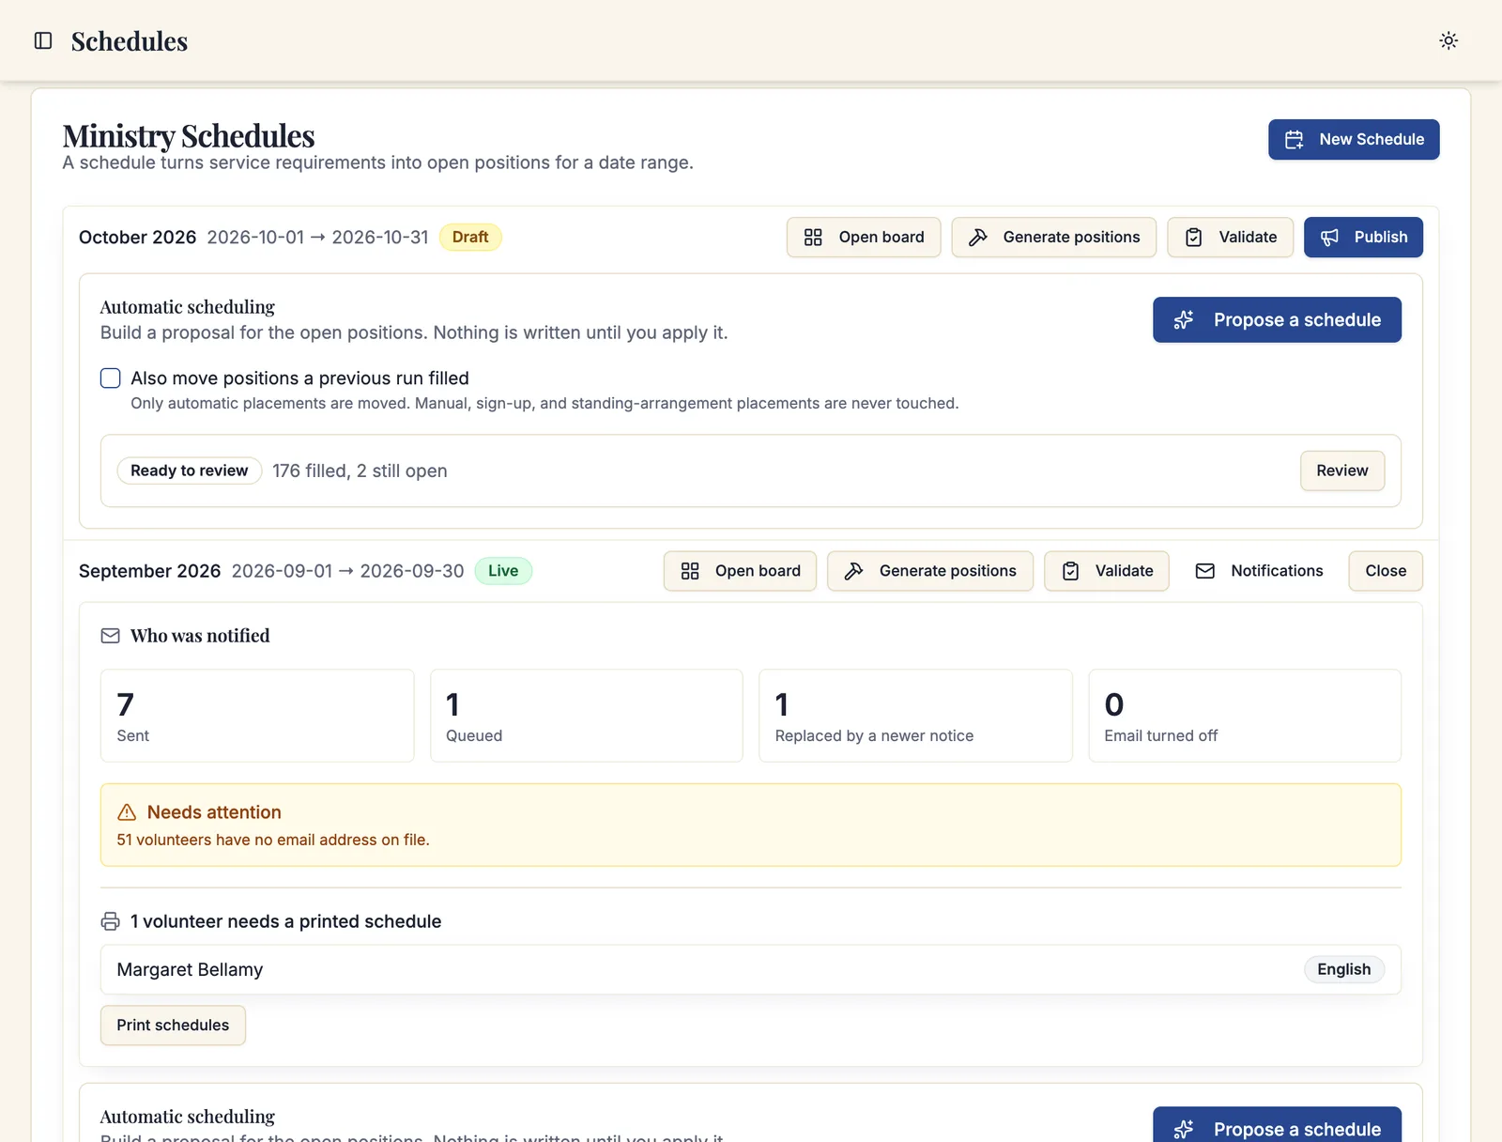
Task: Validate the October 2026 schedule
Action: 1230,237
